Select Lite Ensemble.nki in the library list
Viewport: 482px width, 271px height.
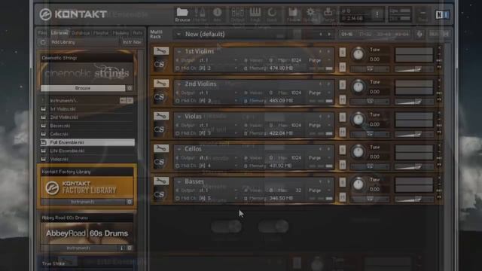click(87, 151)
